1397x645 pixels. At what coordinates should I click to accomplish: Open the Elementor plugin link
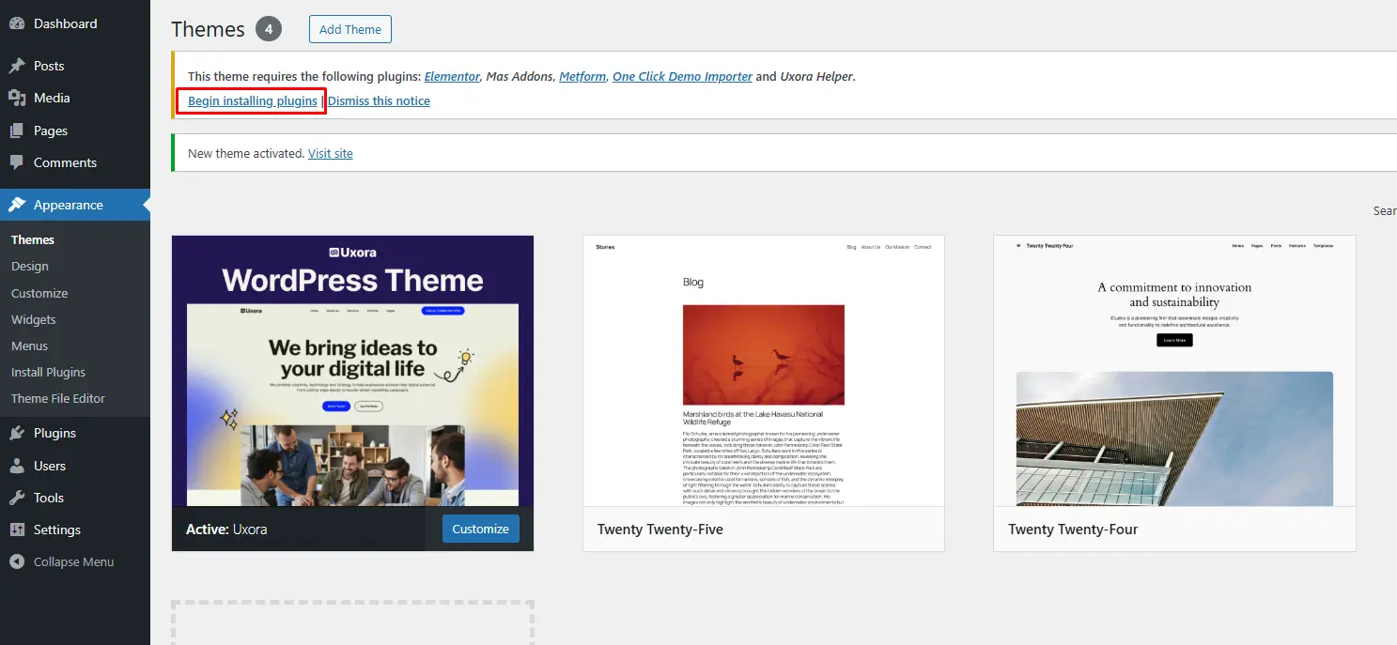tap(452, 76)
